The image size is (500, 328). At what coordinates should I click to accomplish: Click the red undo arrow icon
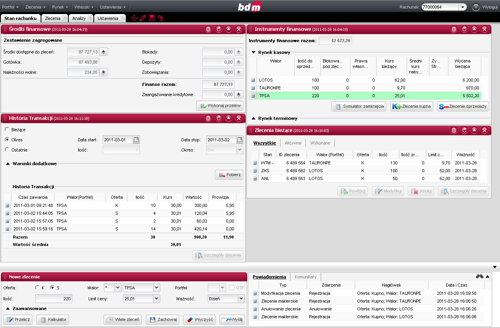160,18
